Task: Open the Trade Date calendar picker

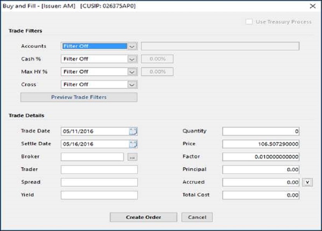Action: pos(133,131)
